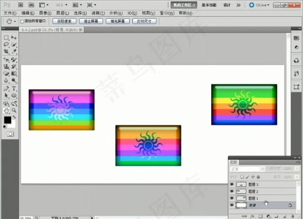The height and width of the screenshot is (219, 303).
Task: Select the Zoom tool in toolbox
Action: tap(14, 111)
